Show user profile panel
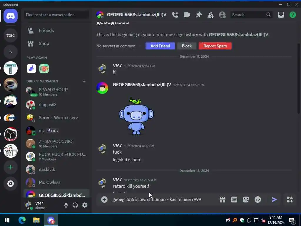Screen dimensions: 301x226 pos(222,15)
